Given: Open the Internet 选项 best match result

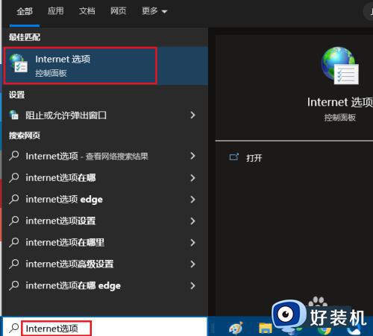Looking at the screenshot, I should pyautogui.click(x=105, y=66).
